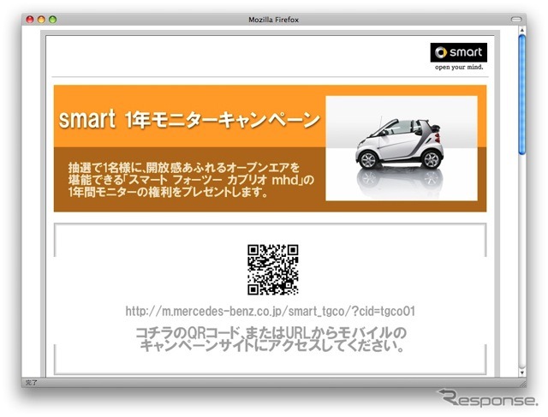The image size is (548, 417).
Task: Click the キャンペーンサイトにアクセスしてください line
Action: click(x=272, y=346)
